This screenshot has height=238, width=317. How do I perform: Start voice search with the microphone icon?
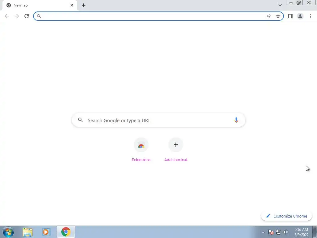tap(236, 120)
